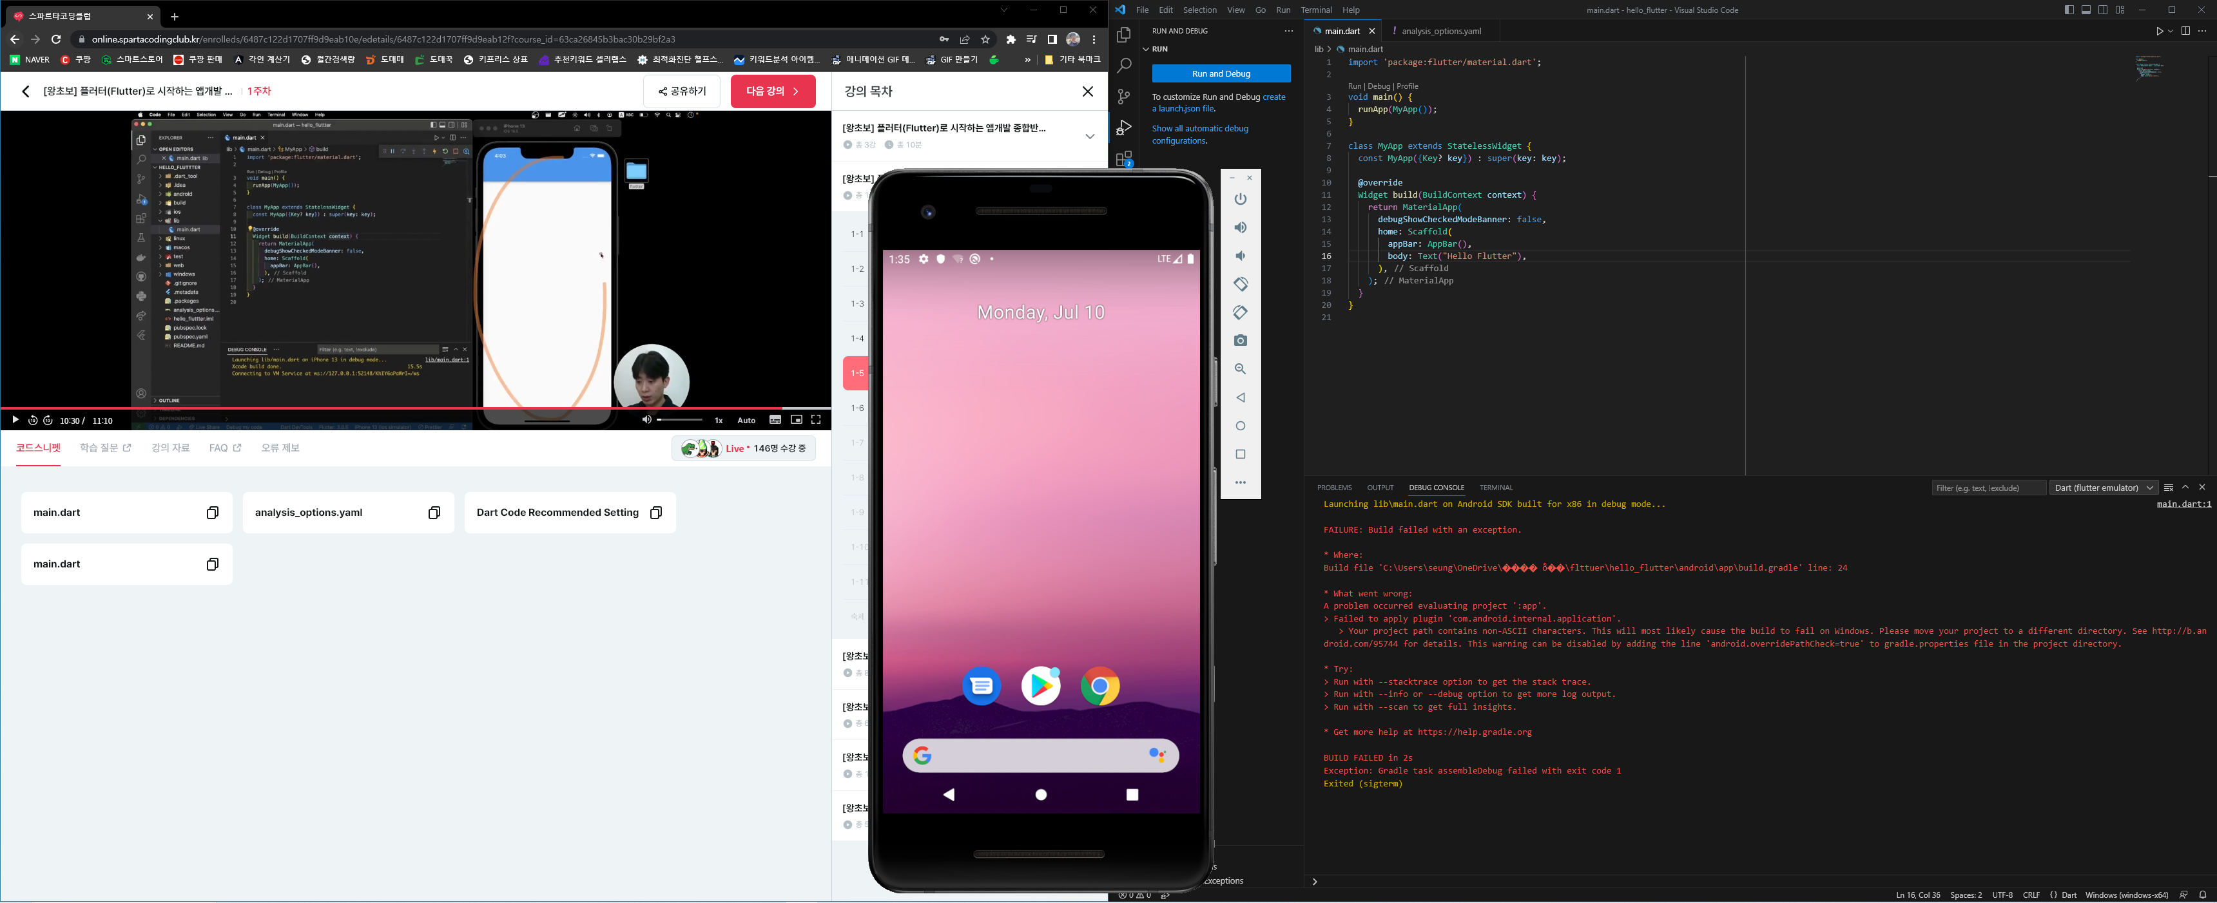This screenshot has height=903, width=2217.
Task: Open the Selection menu in VS Code
Action: (1200, 10)
